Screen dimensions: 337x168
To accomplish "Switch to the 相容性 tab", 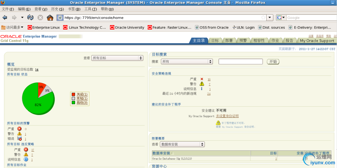I will coord(259,40).
